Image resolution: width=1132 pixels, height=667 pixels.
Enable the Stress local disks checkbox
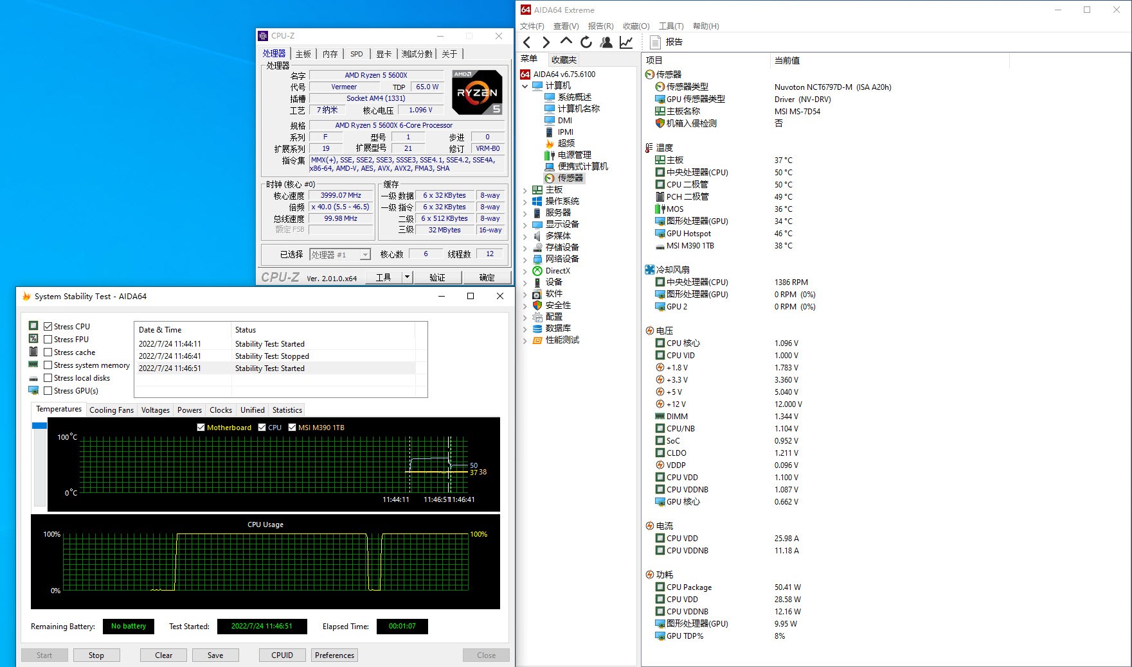click(48, 377)
